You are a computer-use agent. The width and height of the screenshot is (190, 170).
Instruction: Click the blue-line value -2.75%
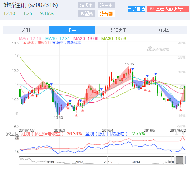point(138,134)
